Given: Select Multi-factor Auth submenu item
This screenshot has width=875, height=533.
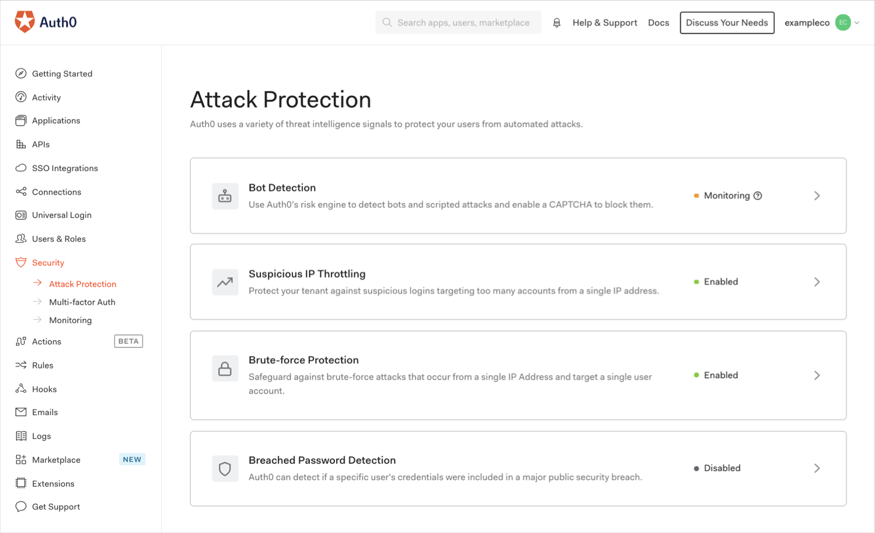Looking at the screenshot, I should coord(82,302).
